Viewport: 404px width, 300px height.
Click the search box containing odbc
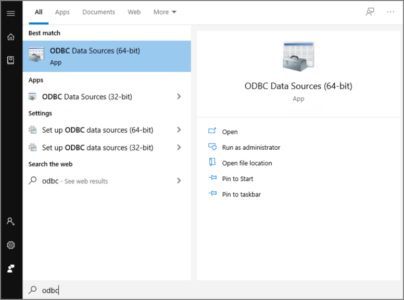208,290
